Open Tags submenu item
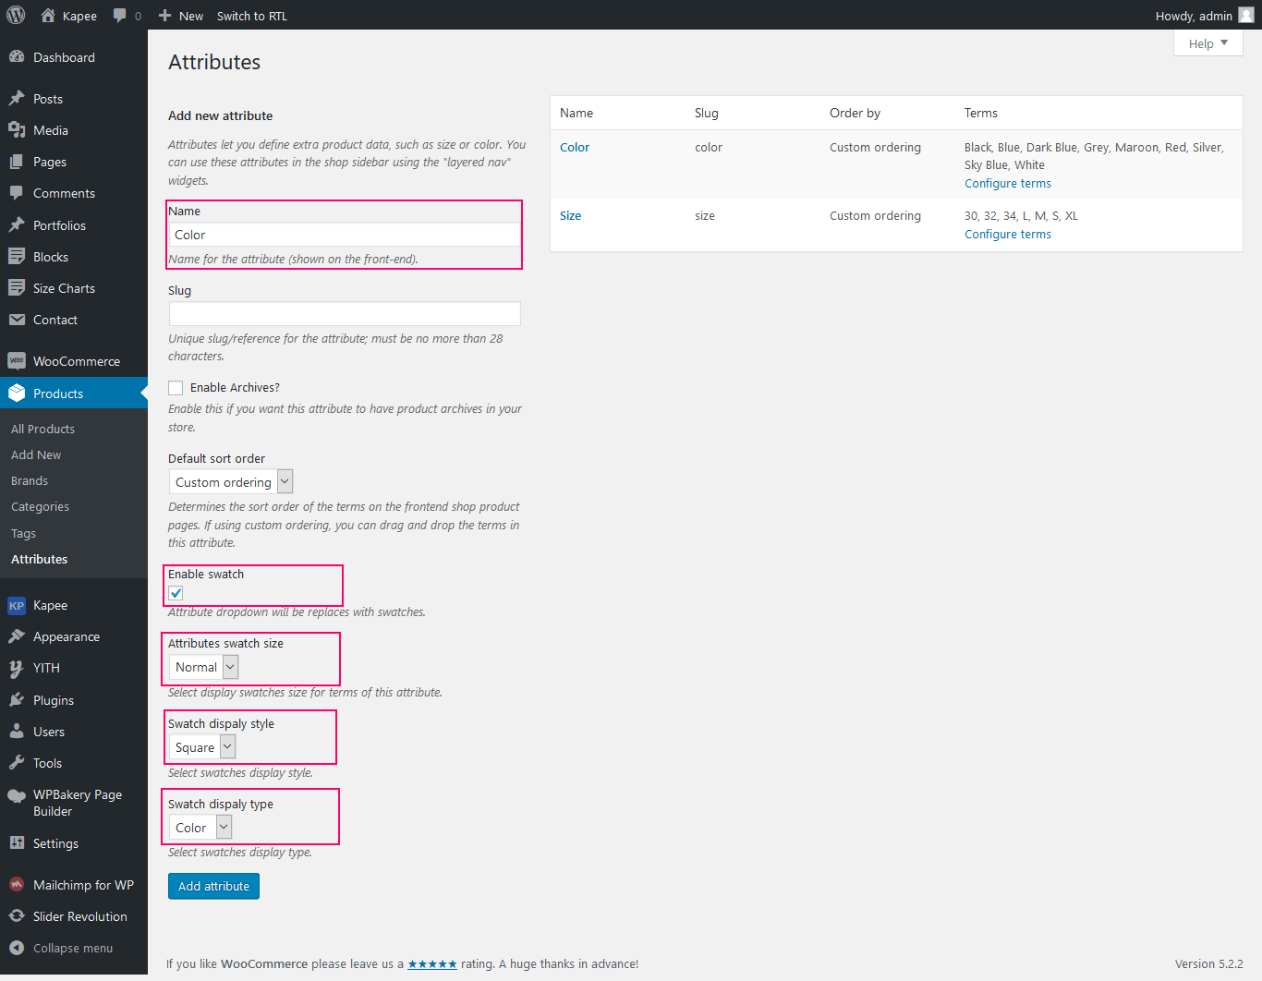Viewport: 1262px width, 981px height. tap(23, 533)
